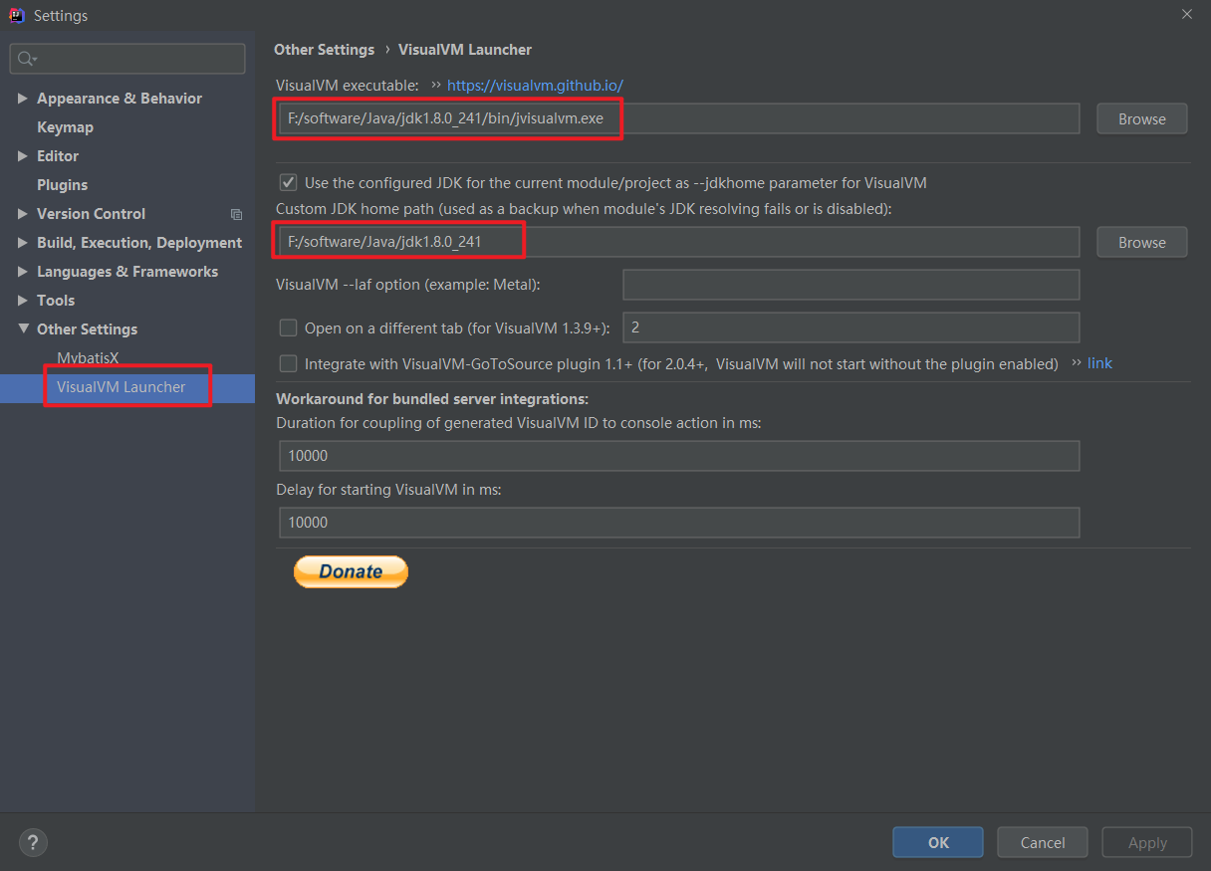Viewport: 1211px width, 871px height.
Task: Select Appearance & Behavior label
Action: click(120, 99)
